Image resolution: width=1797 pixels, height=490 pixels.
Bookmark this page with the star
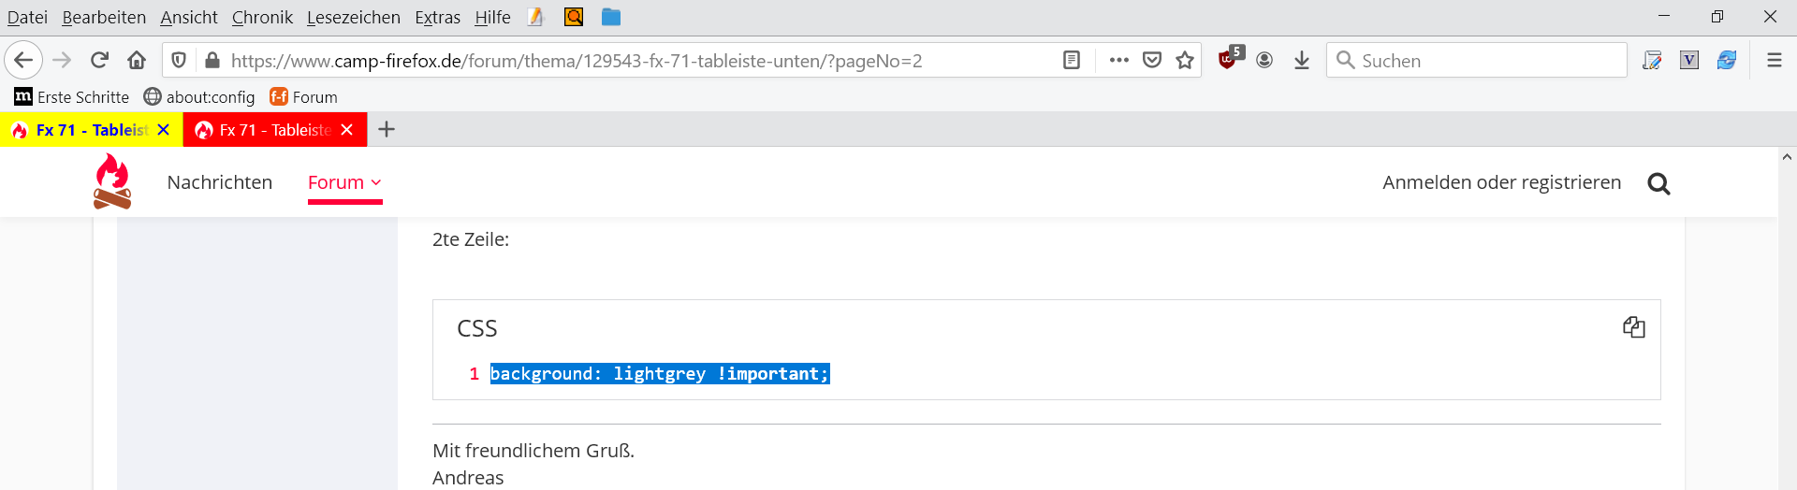tap(1185, 61)
